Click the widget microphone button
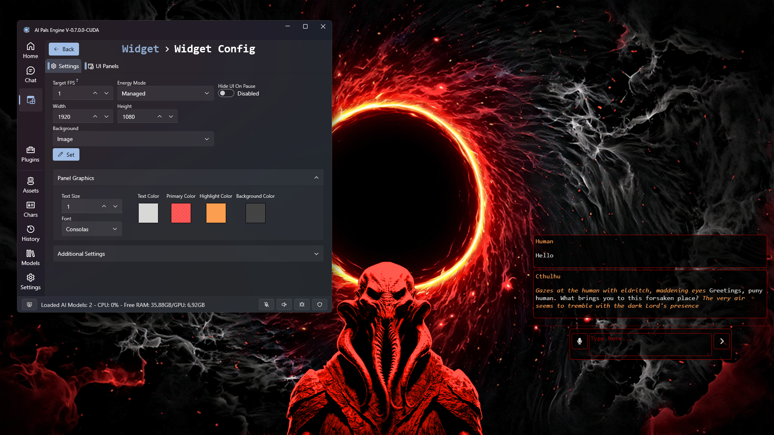This screenshot has width=774, height=435. point(579,341)
